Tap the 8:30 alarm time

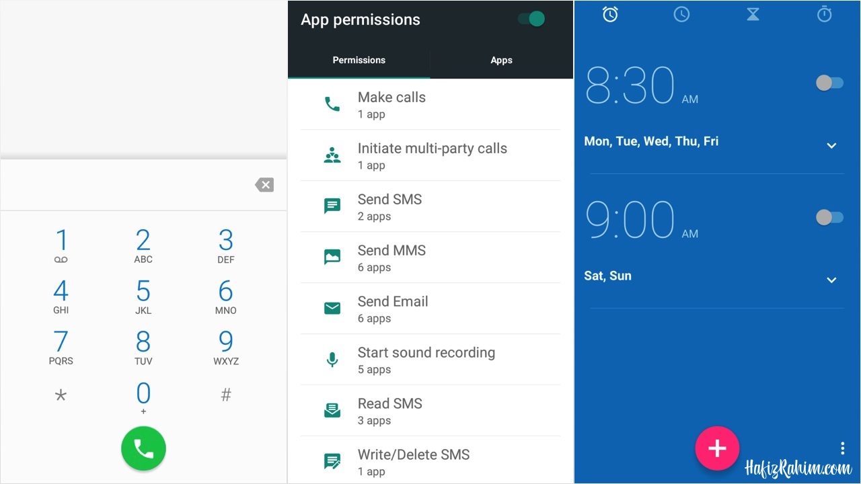click(x=630, y=86)
